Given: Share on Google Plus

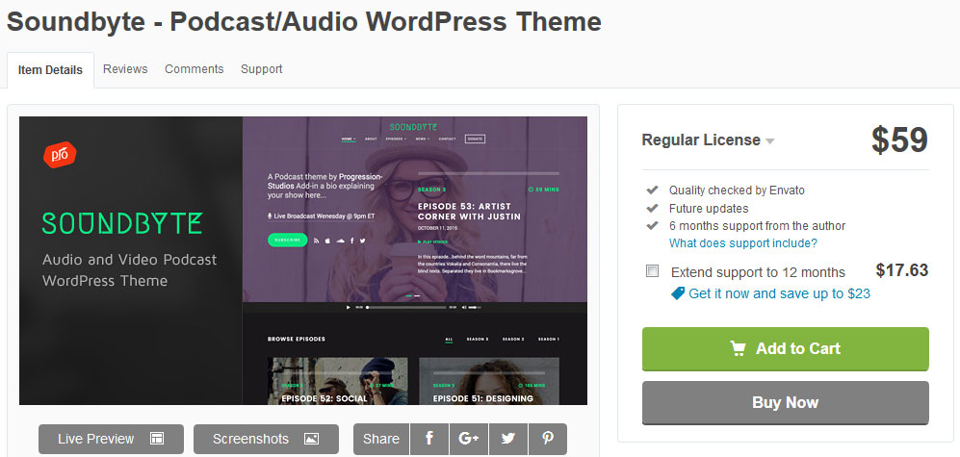Looking at the screenshot, I should [x=468, y=440].
